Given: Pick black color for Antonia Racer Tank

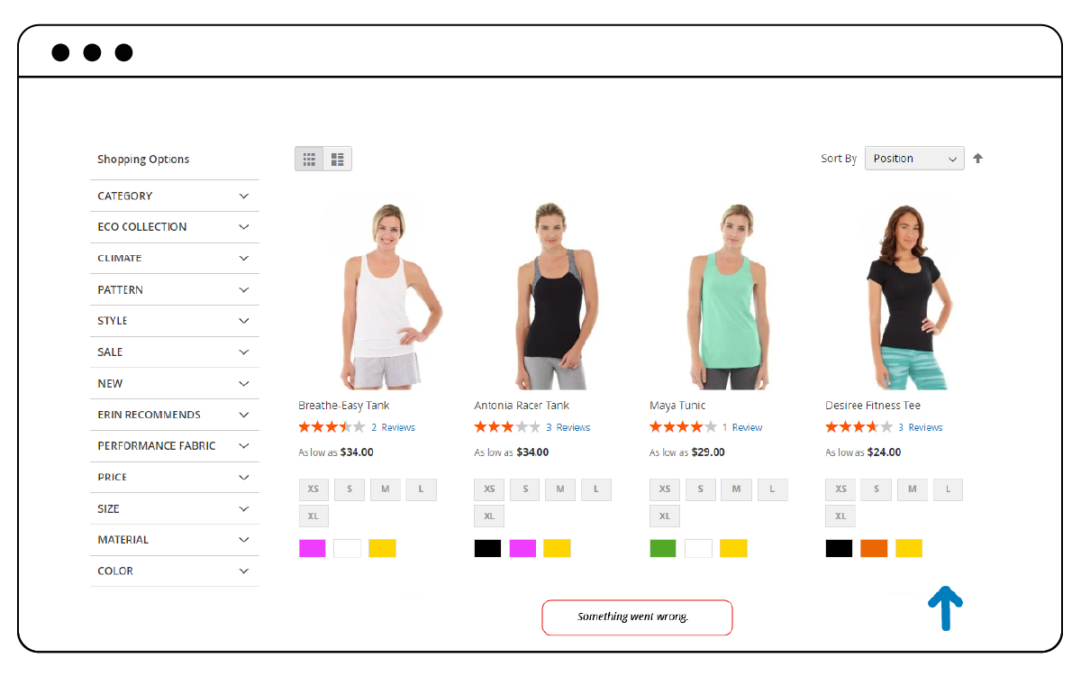Looking at the screenshot, I should click(488, 548).
